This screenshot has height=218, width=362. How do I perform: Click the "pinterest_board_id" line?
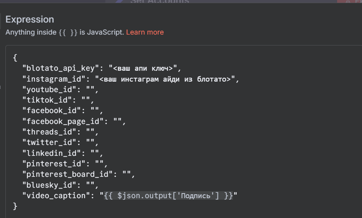(79, 174)
